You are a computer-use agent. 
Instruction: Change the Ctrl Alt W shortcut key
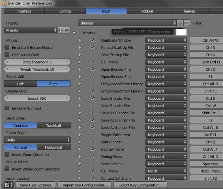point(206,40)
